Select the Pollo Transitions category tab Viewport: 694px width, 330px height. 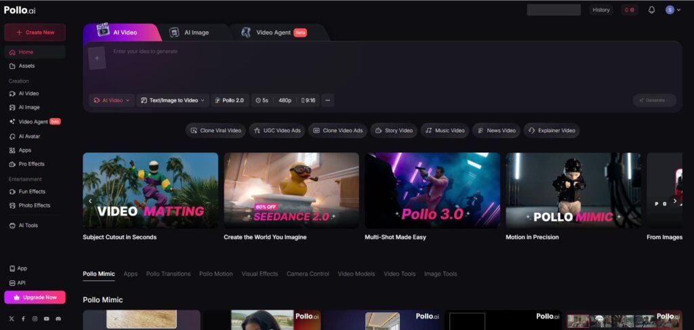168,274
